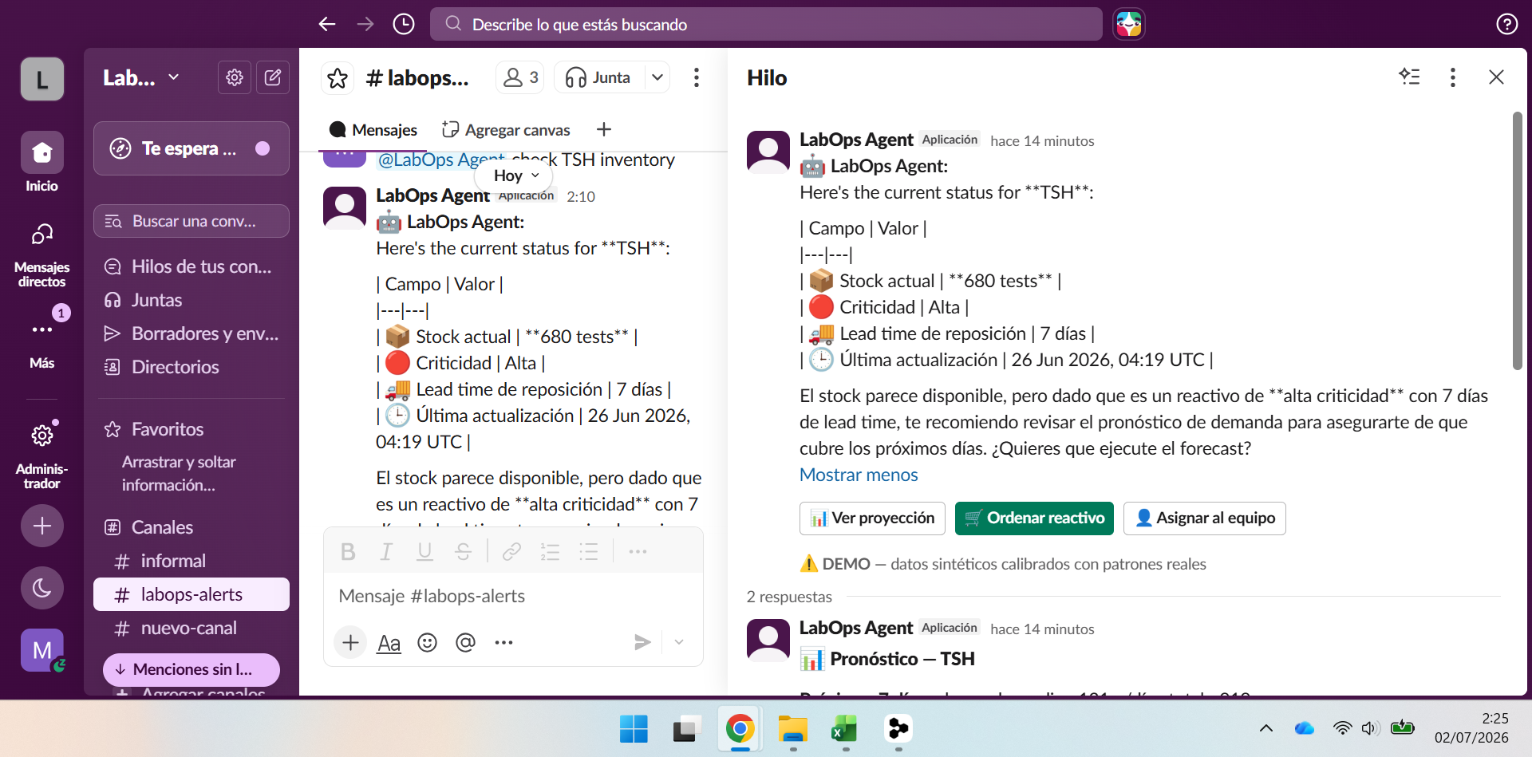This screenshot has width=1532, height=757.
Task: Open channel more options menu
Action: coord(697,77)
